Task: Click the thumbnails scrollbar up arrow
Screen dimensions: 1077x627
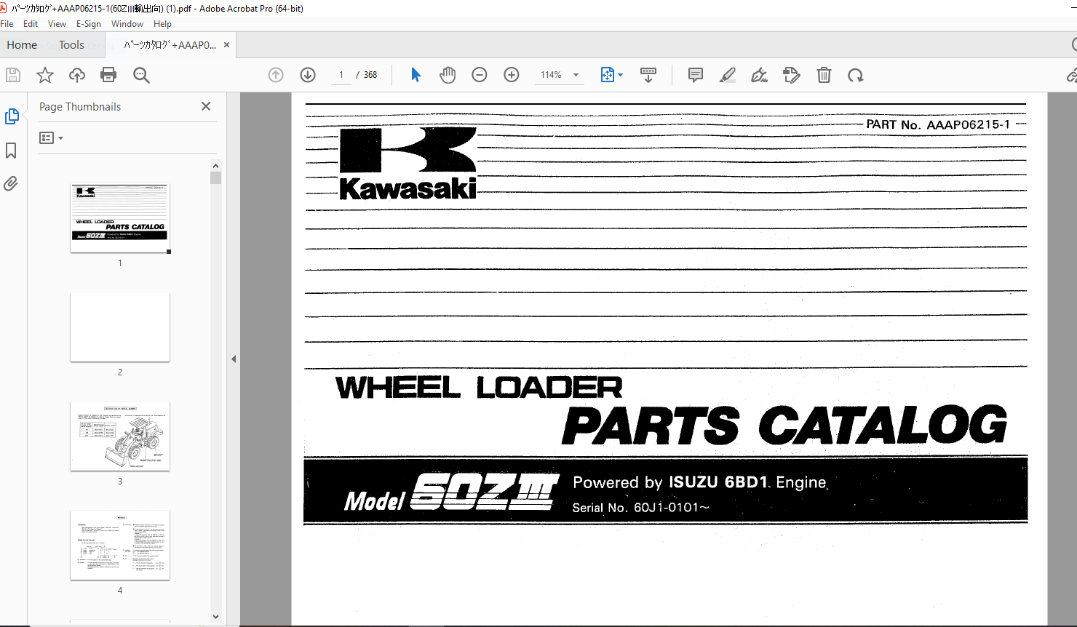Action: pyautogui.click(x=215, y=166)
